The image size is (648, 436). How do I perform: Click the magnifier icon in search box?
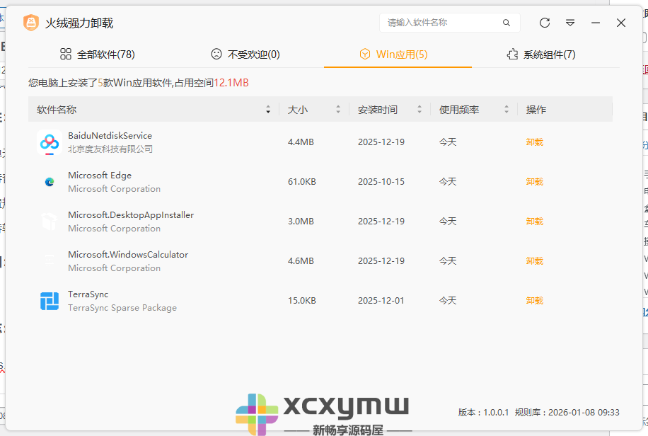(507, 23)
